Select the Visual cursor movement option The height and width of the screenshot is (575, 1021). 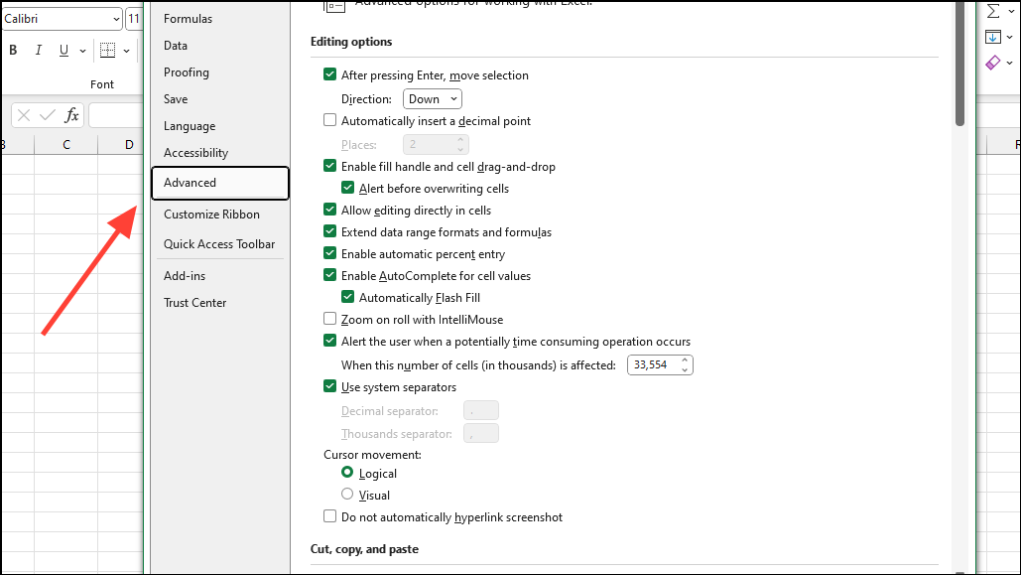point(348,495)
